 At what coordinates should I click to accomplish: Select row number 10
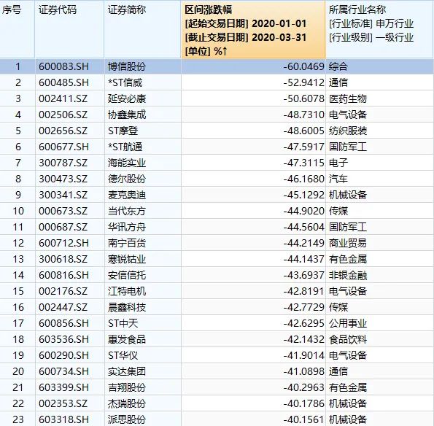click(x=18, y=211)
